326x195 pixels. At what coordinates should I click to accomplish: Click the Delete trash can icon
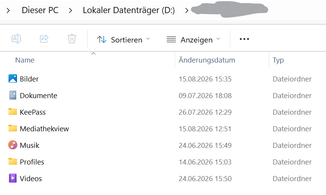click(x=72, y=39)
